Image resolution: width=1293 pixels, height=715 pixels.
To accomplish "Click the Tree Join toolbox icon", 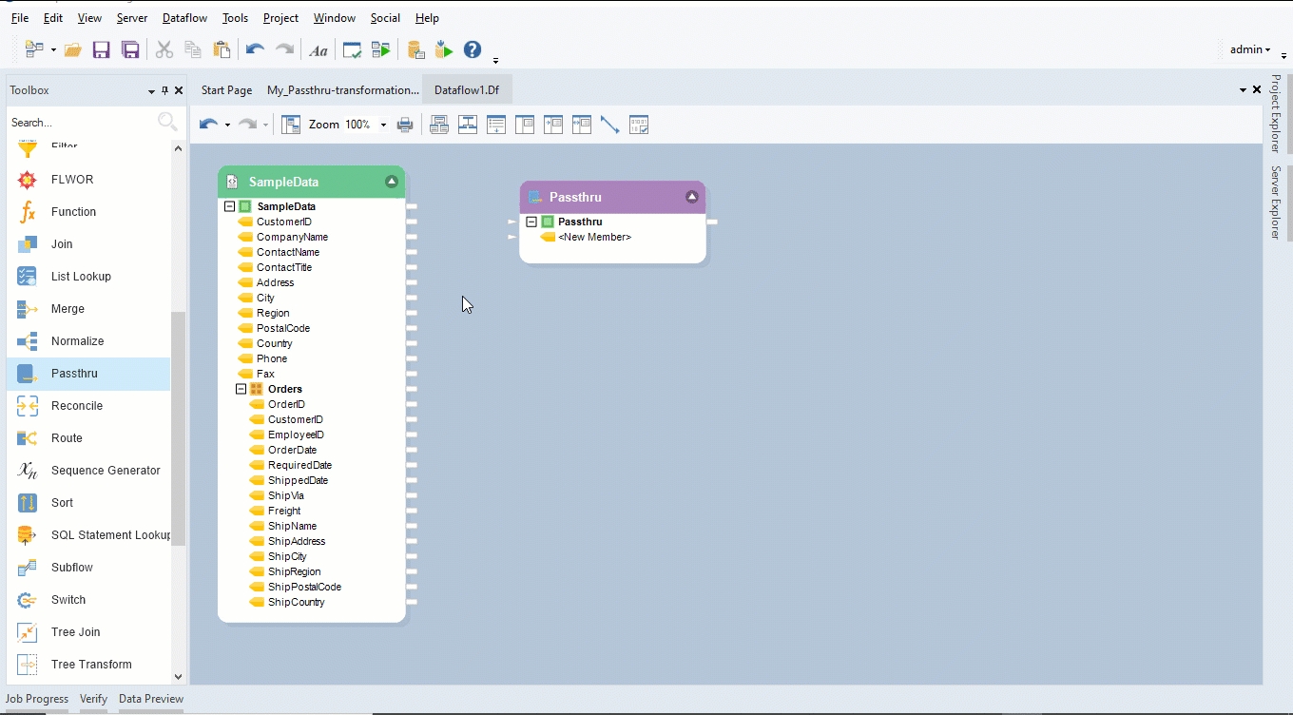I will (28, 632).
